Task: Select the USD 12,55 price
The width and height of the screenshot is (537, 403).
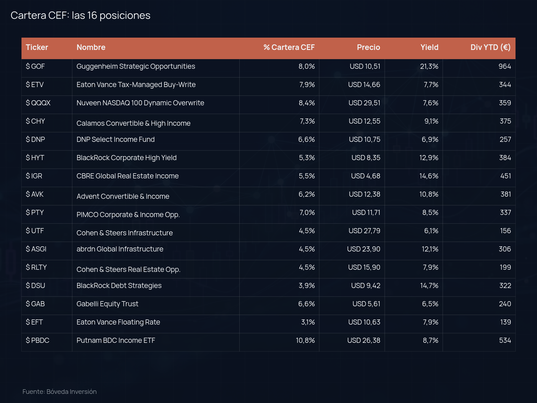Action: 364,121
